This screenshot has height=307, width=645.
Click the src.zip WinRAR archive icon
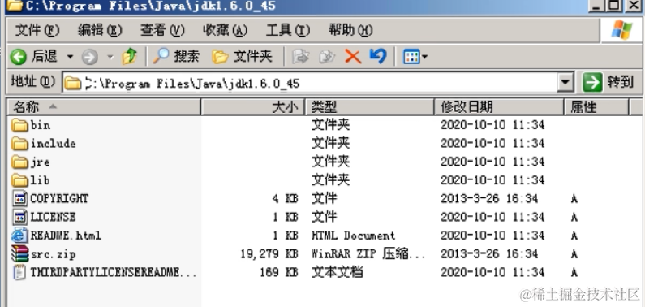19,254
